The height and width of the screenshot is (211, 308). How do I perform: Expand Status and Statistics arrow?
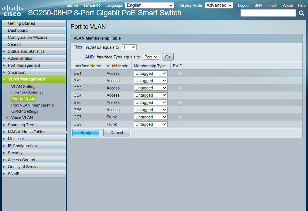pyautogui.click(x=4, y=51)
